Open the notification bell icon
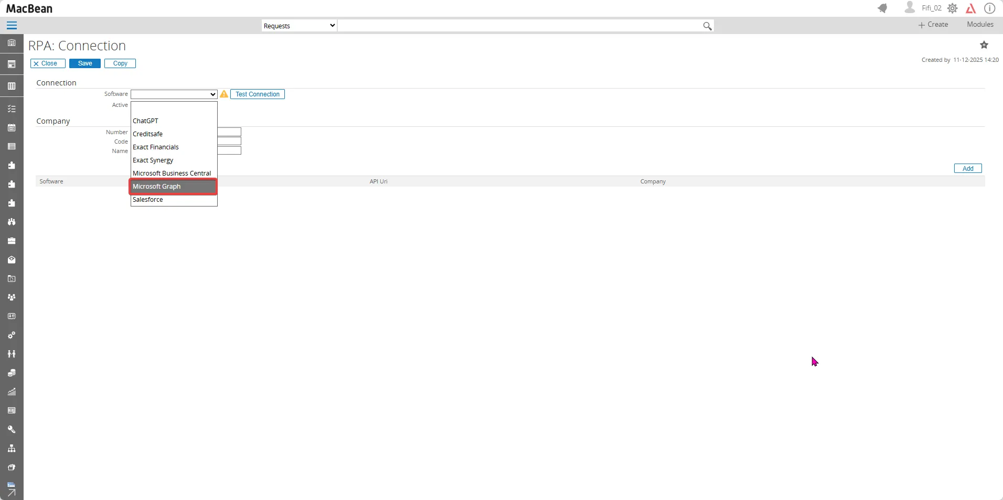 [x=883, y=8]
